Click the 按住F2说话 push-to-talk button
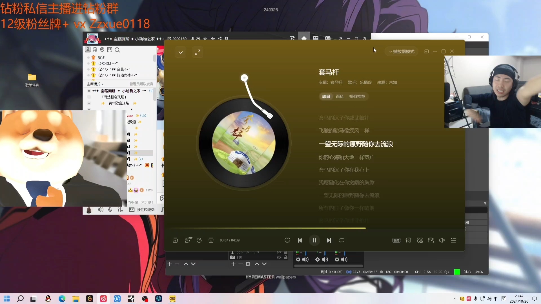Viewport: 541px width, 304px height. (x=142, y=210)
